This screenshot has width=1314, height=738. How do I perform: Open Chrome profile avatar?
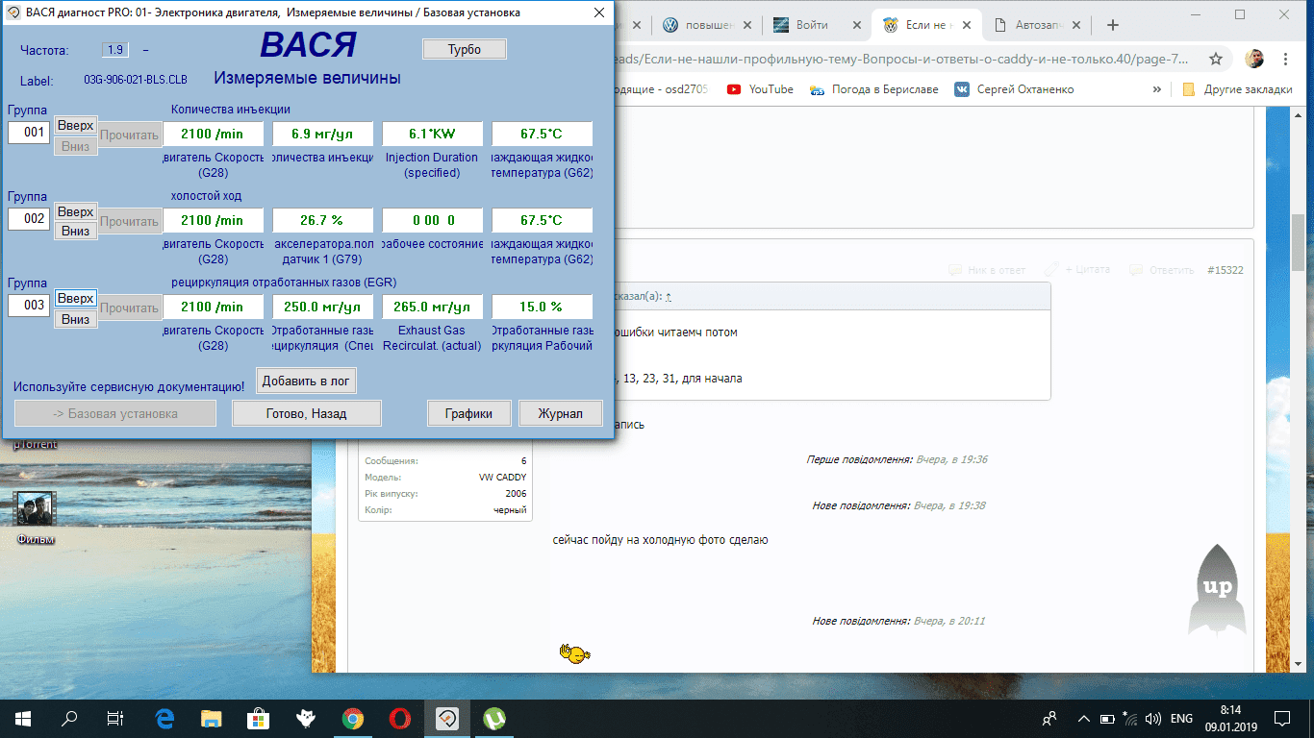(1254, 59)
